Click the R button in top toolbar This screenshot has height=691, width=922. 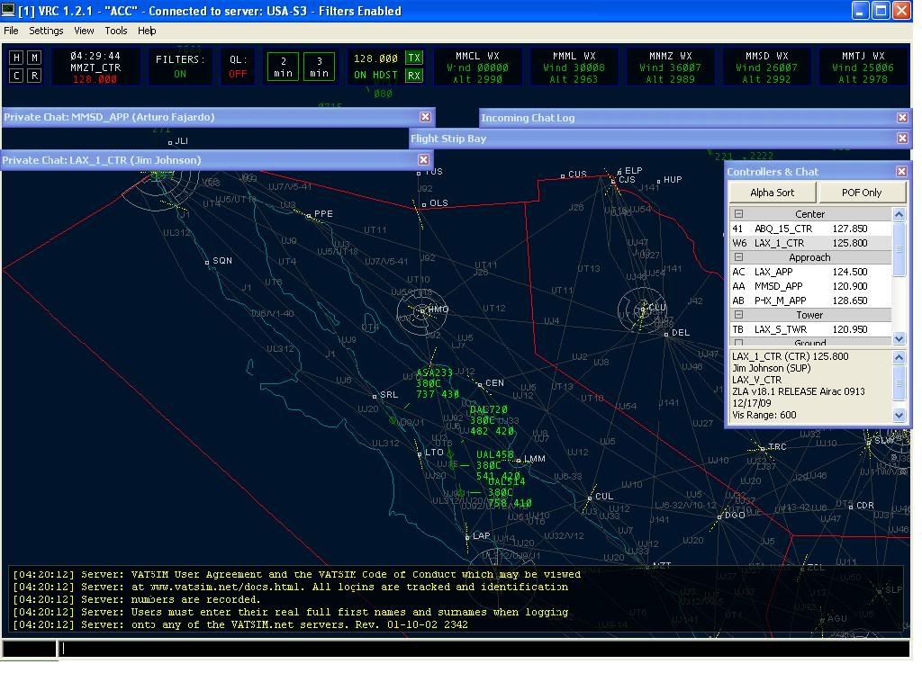[x=34, y=76]
